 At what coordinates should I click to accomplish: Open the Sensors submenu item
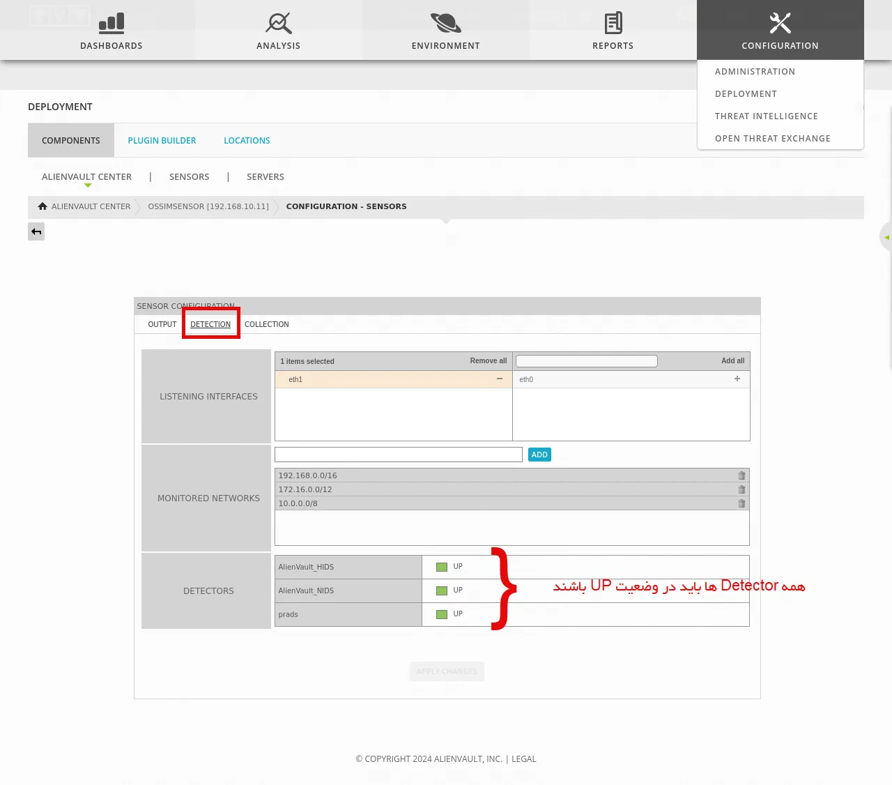click(189, 177)
